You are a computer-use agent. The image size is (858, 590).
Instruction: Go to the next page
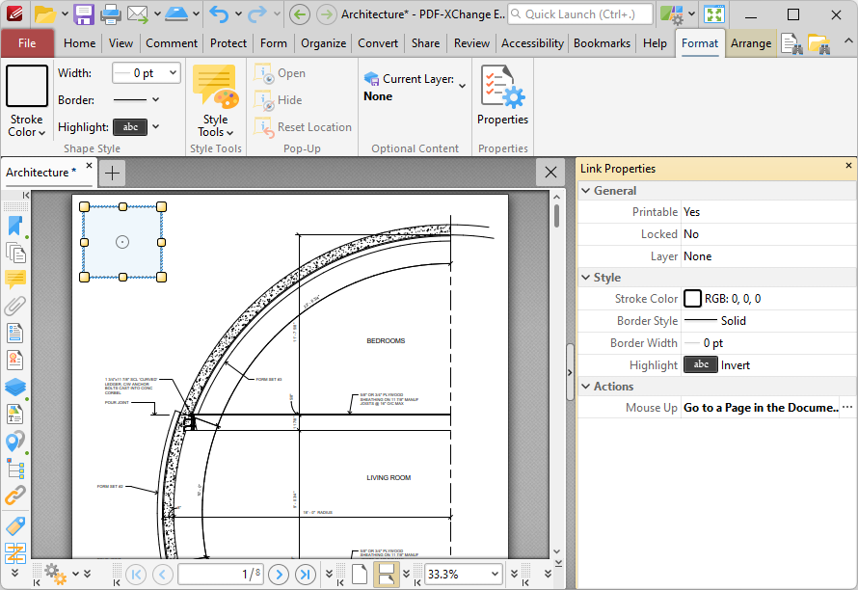279,575
